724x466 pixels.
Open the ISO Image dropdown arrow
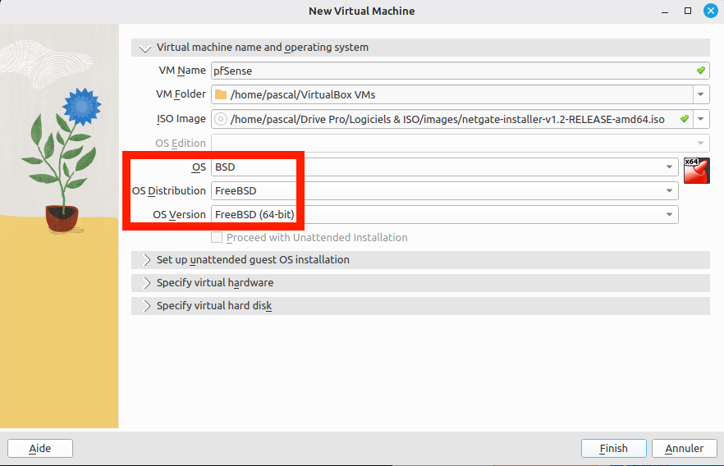(x=700, y=119)
